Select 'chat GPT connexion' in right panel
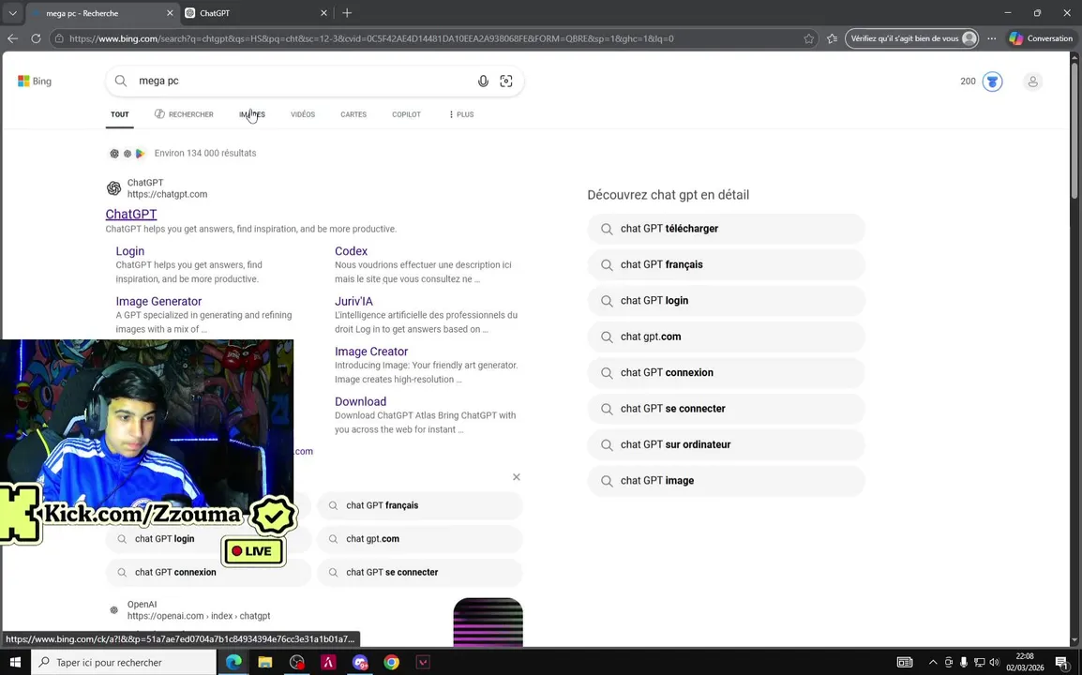The height and width of the screenshot is (675, 1082). [x=726, y=373]
